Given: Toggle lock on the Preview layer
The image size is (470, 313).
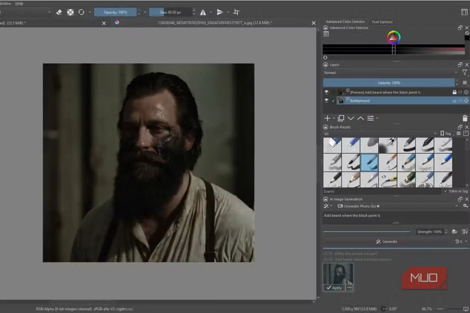Looking at the screenshot, I should [x=454, y=92].
